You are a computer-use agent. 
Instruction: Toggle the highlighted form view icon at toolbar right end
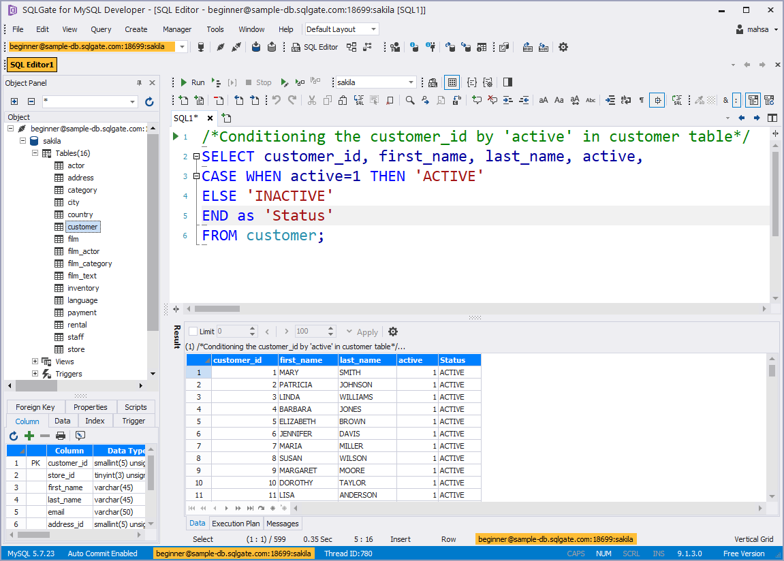[x=753, y=100]
